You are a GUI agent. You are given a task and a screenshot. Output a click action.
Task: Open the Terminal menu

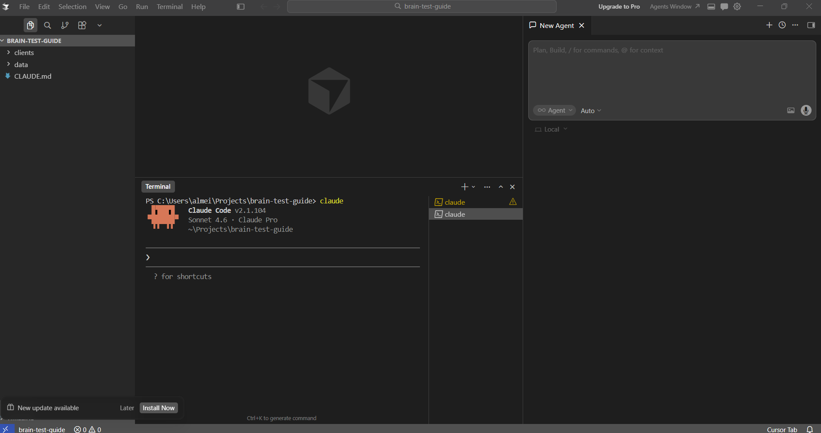(169, 6)
